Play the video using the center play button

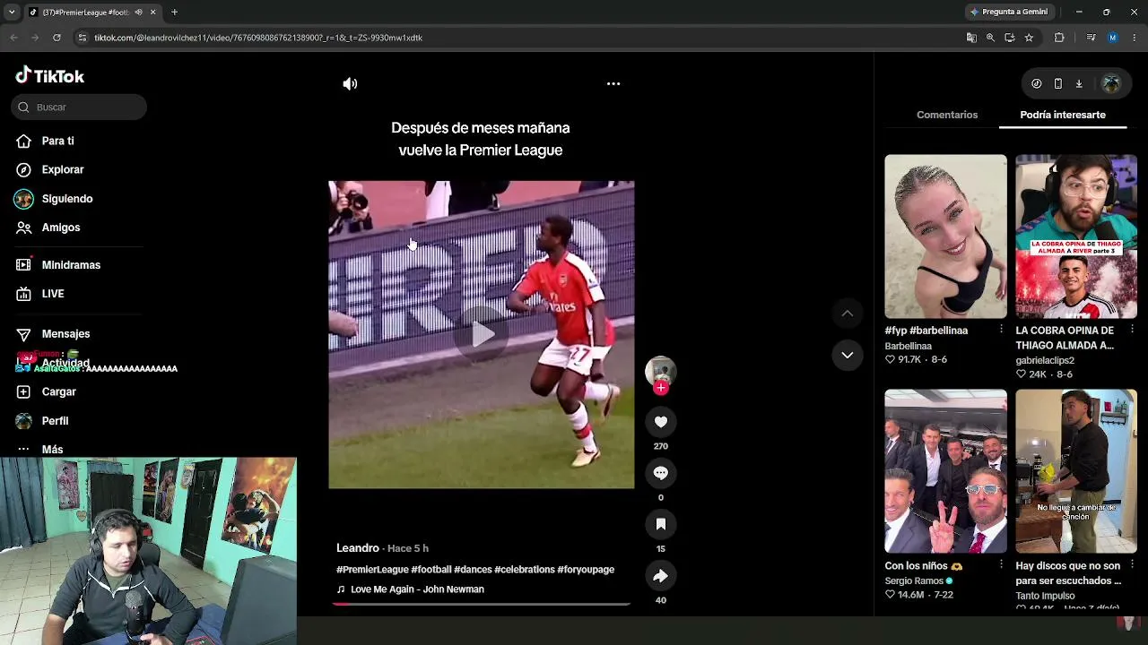tap(482, 334)
